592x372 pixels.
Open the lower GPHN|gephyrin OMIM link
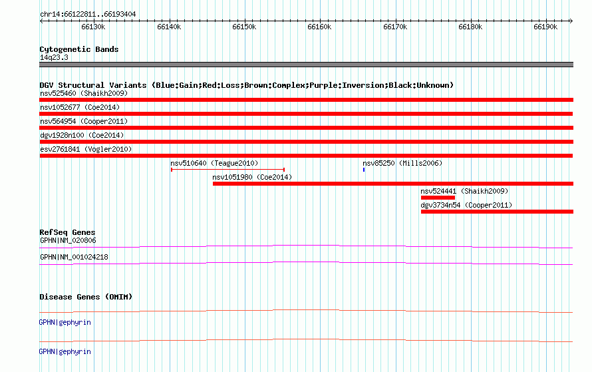65,351
